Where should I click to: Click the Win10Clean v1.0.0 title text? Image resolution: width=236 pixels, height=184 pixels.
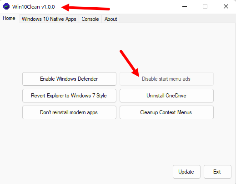[34, 7]
